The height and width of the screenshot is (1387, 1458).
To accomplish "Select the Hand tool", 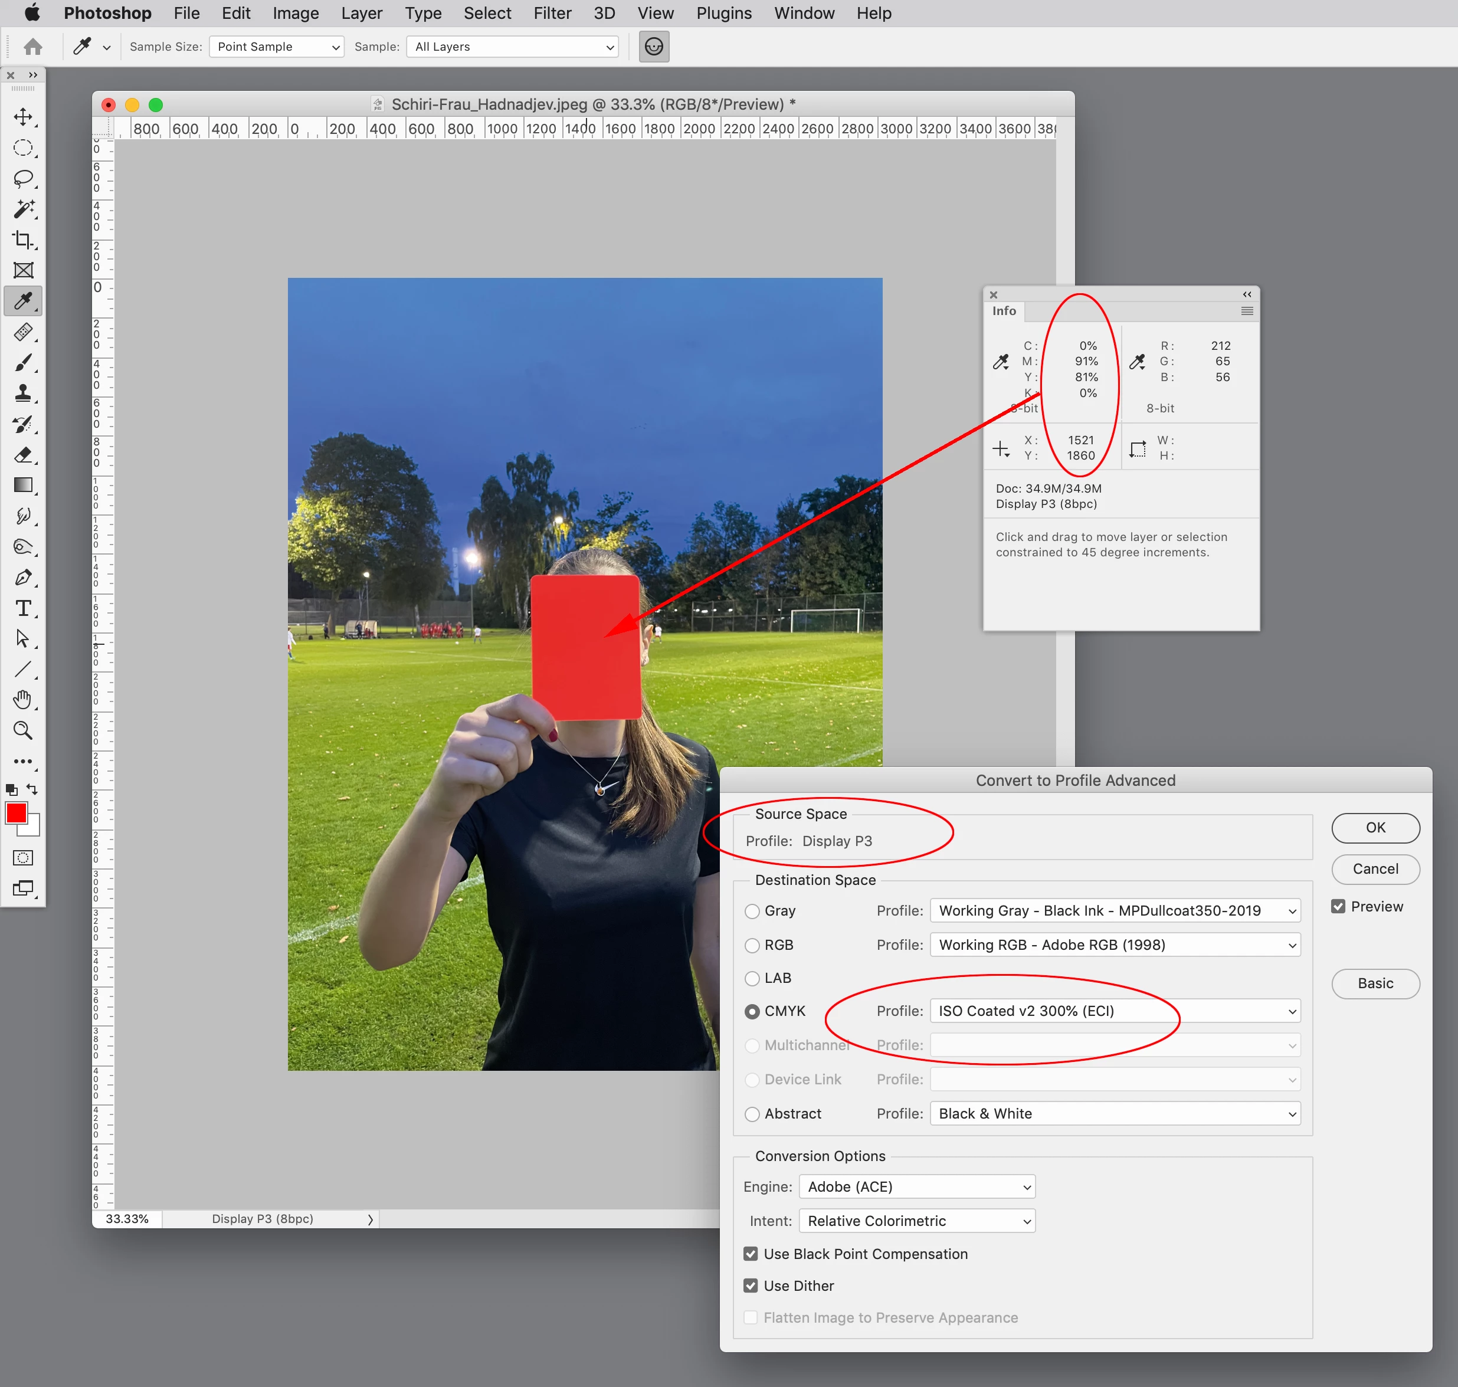I will 23,700.
